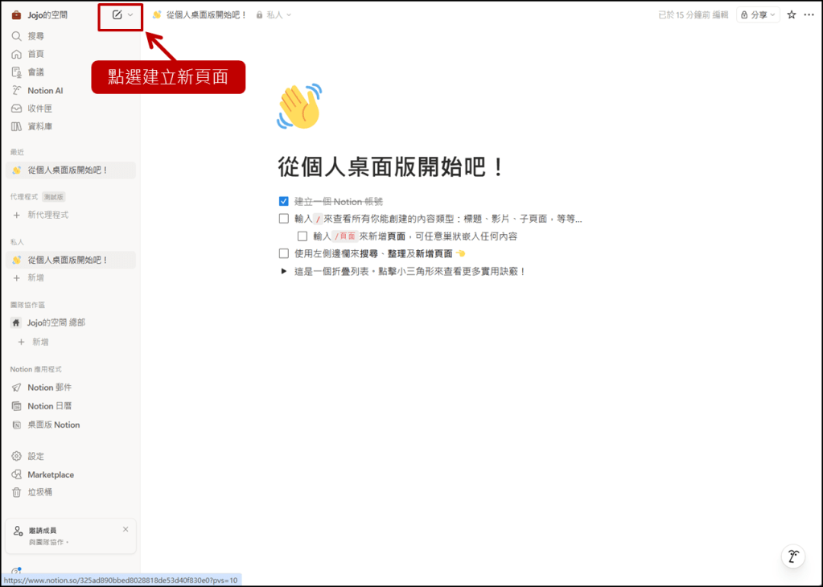
Task: Check the '輸入 / 來查看' to-do checkbox
Action: pyautogui.click(x=283, y=219)
